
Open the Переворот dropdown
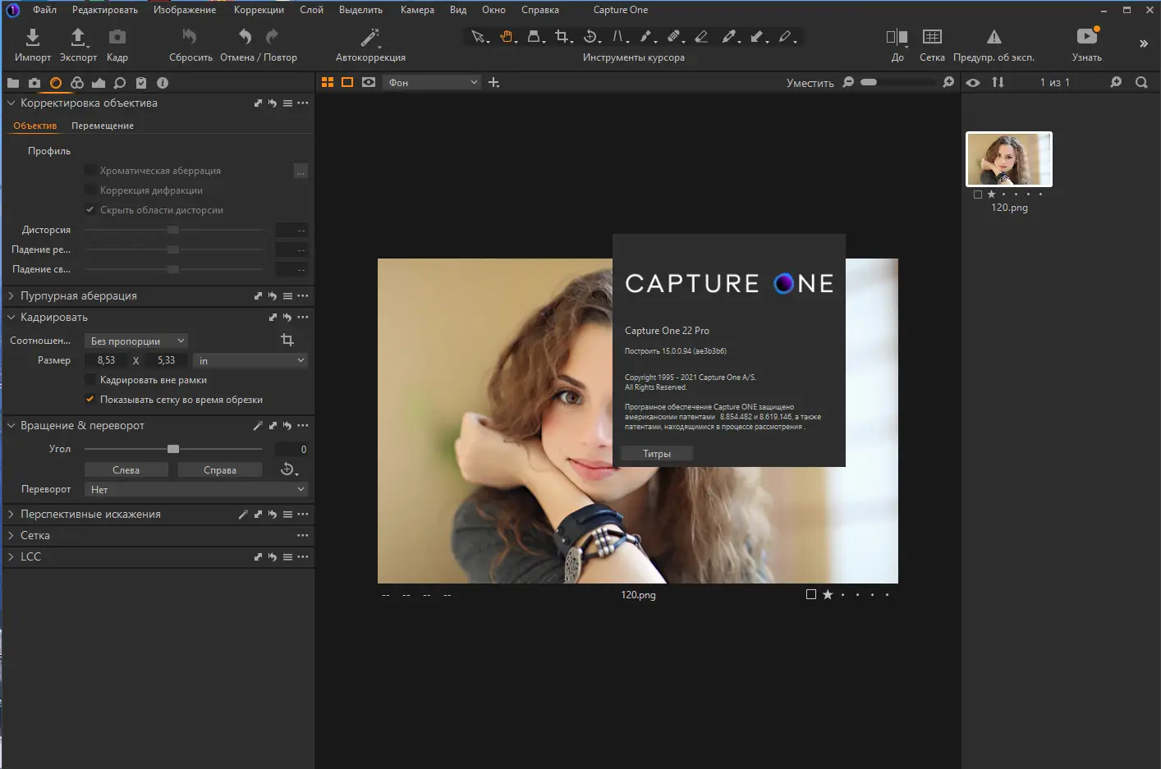coord(195,488)
